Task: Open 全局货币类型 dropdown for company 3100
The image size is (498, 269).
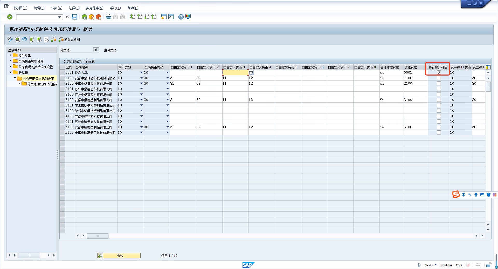Action: click(x=168, y=100)
